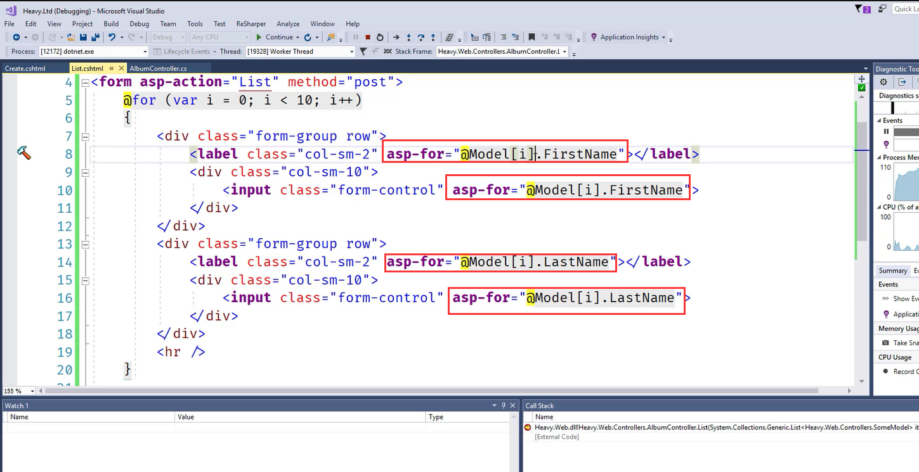Switch to the Create.cshtml tab
Viewport: 919px width, 472px height.
[25, 68]
